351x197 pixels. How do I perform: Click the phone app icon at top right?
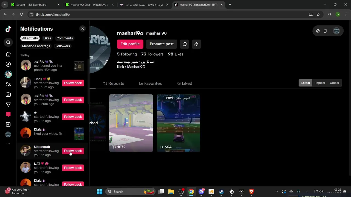click(325, 31)
